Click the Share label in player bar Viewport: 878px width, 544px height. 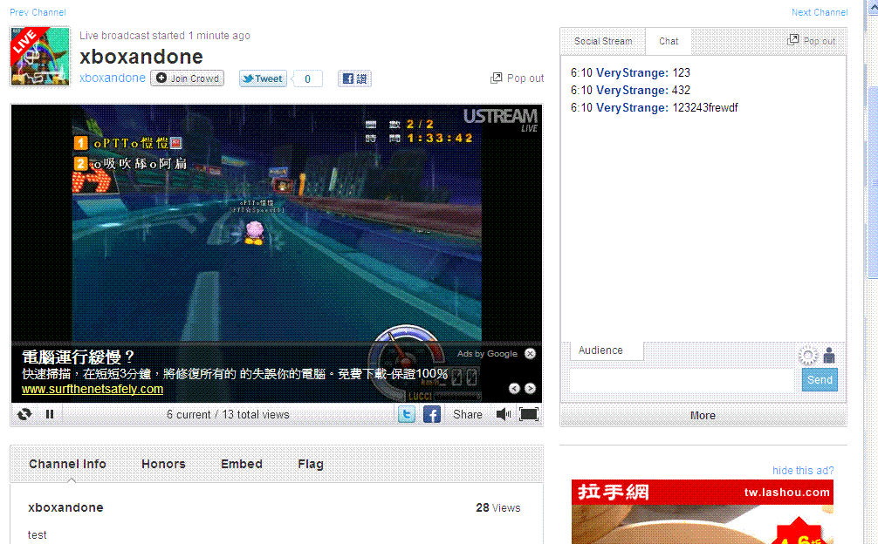tap(468, 414)
